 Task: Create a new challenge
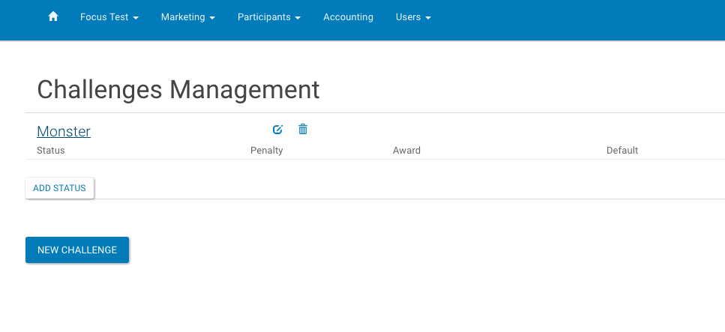77,250
